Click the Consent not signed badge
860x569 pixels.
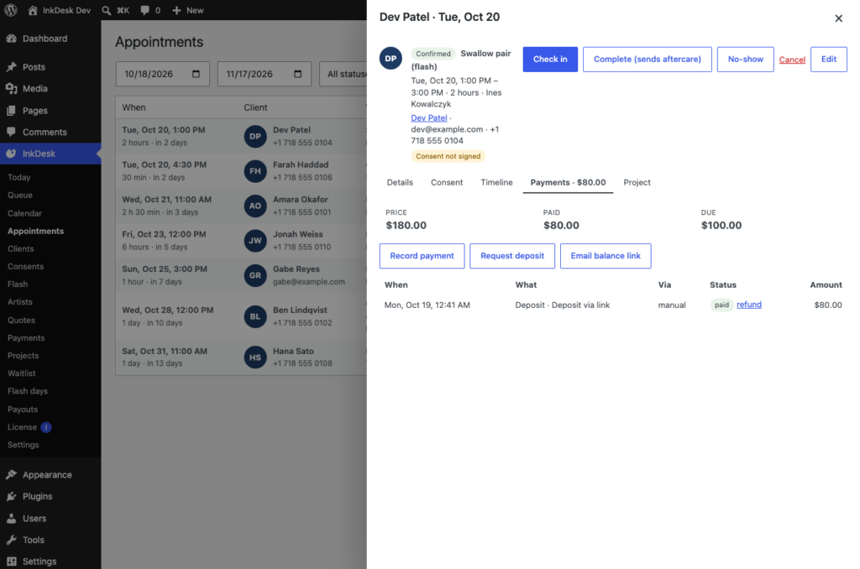(448, 156)
